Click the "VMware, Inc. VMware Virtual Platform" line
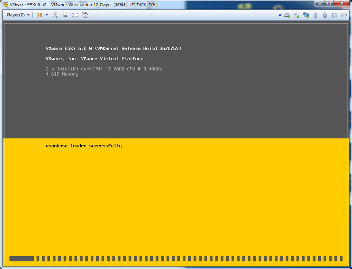Viewport: 352px width, 269px height. (x=94, y=59)
